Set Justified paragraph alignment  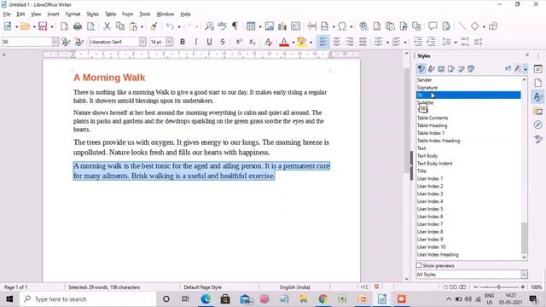363,42
